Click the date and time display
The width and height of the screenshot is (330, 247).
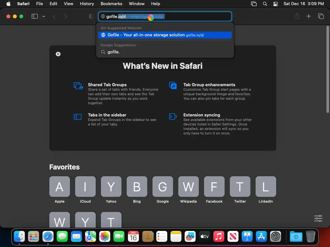point(304,4)
